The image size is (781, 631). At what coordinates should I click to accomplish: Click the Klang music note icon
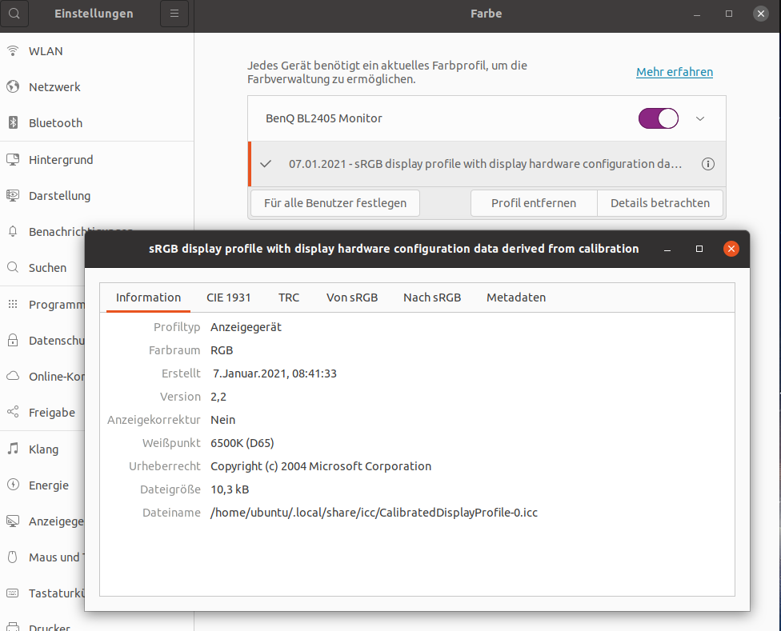(x=13, y=449)
